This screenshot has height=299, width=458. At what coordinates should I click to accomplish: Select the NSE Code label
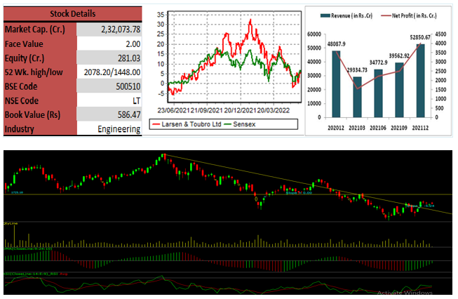click(x=22, y=100)
